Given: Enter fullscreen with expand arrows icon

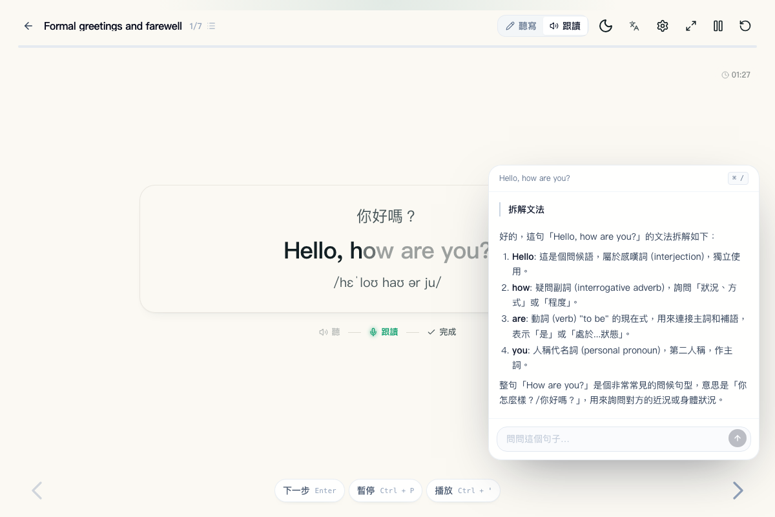Looking at the screenshot, I should click(691, 26).
